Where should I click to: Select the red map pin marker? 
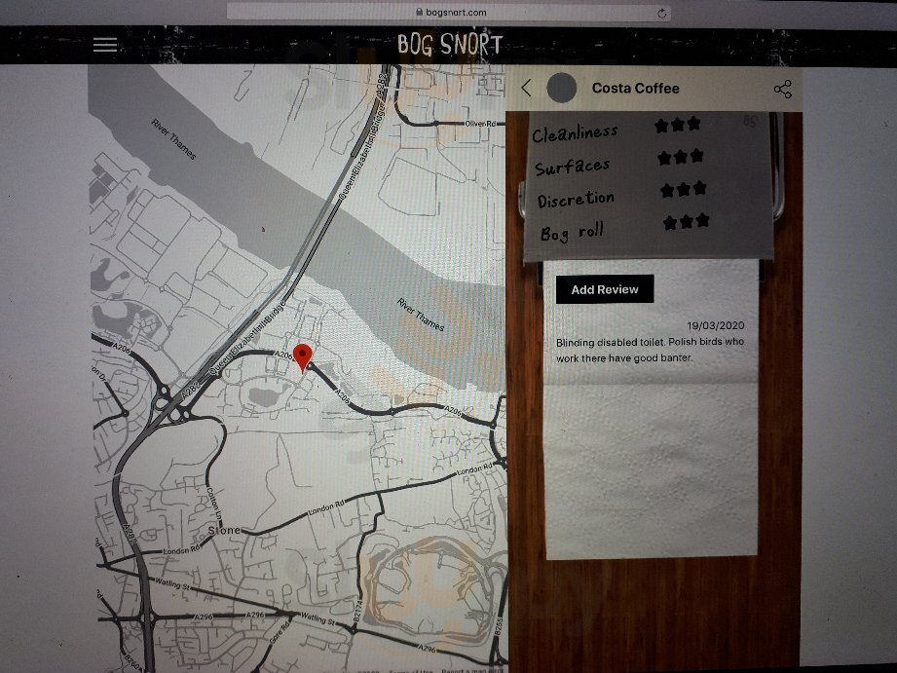pyautogui.click(x=303, y=357)
